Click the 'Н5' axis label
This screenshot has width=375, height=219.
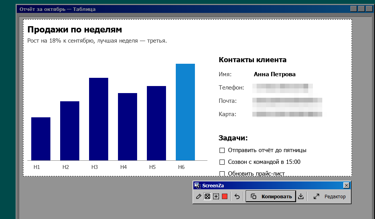152,167
